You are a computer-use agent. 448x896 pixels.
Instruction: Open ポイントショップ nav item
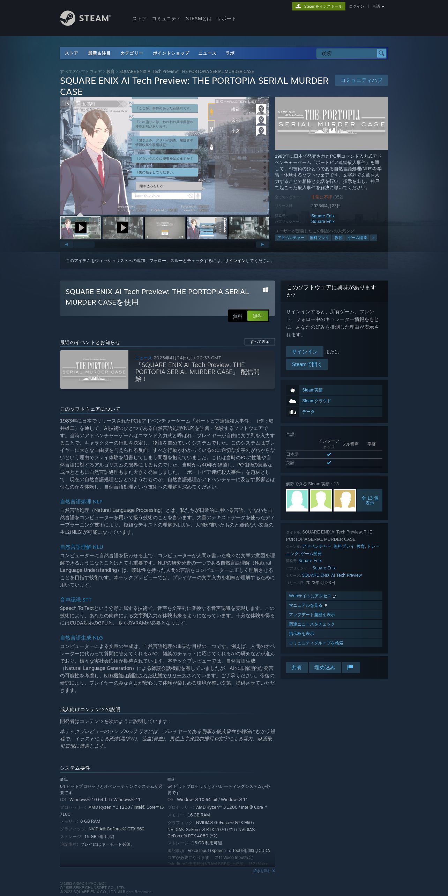171,53
